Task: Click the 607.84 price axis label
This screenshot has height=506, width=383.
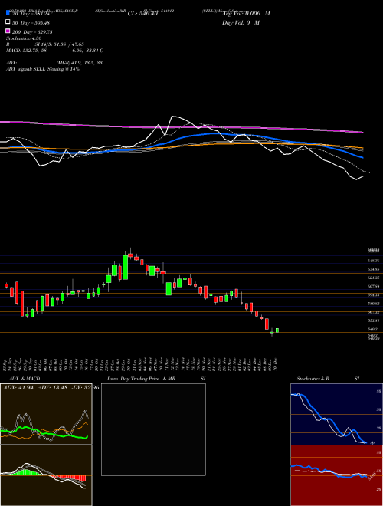Action: [374, 286]
